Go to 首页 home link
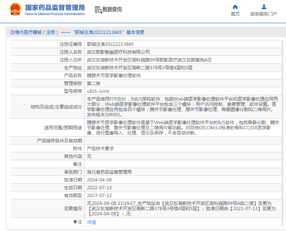 pyautogui.click(x=235, y=14)
